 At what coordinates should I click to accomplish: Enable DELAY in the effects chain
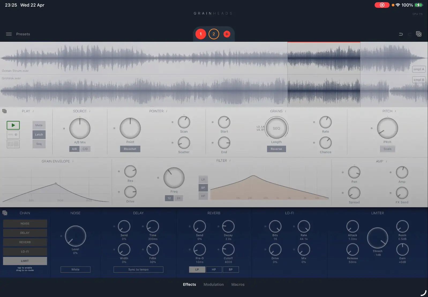(x=25, y=233)
